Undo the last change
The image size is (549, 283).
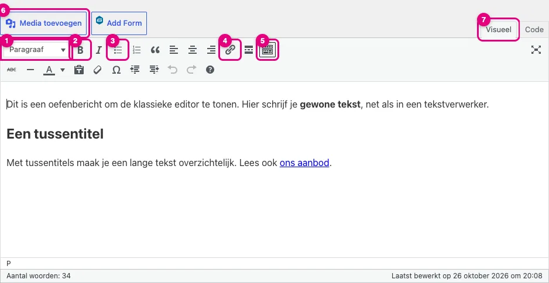pos(172,70)
